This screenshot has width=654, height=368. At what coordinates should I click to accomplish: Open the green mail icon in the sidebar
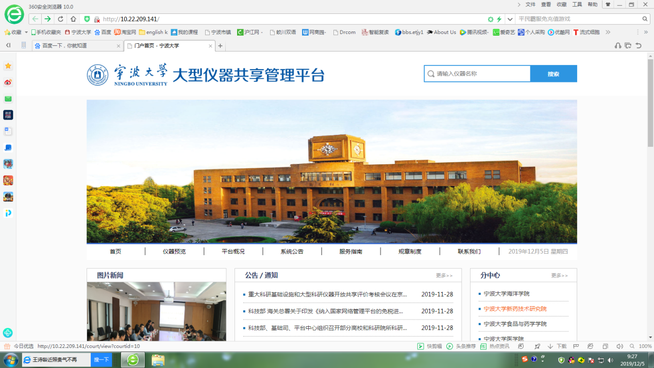(x=8, y=99)
